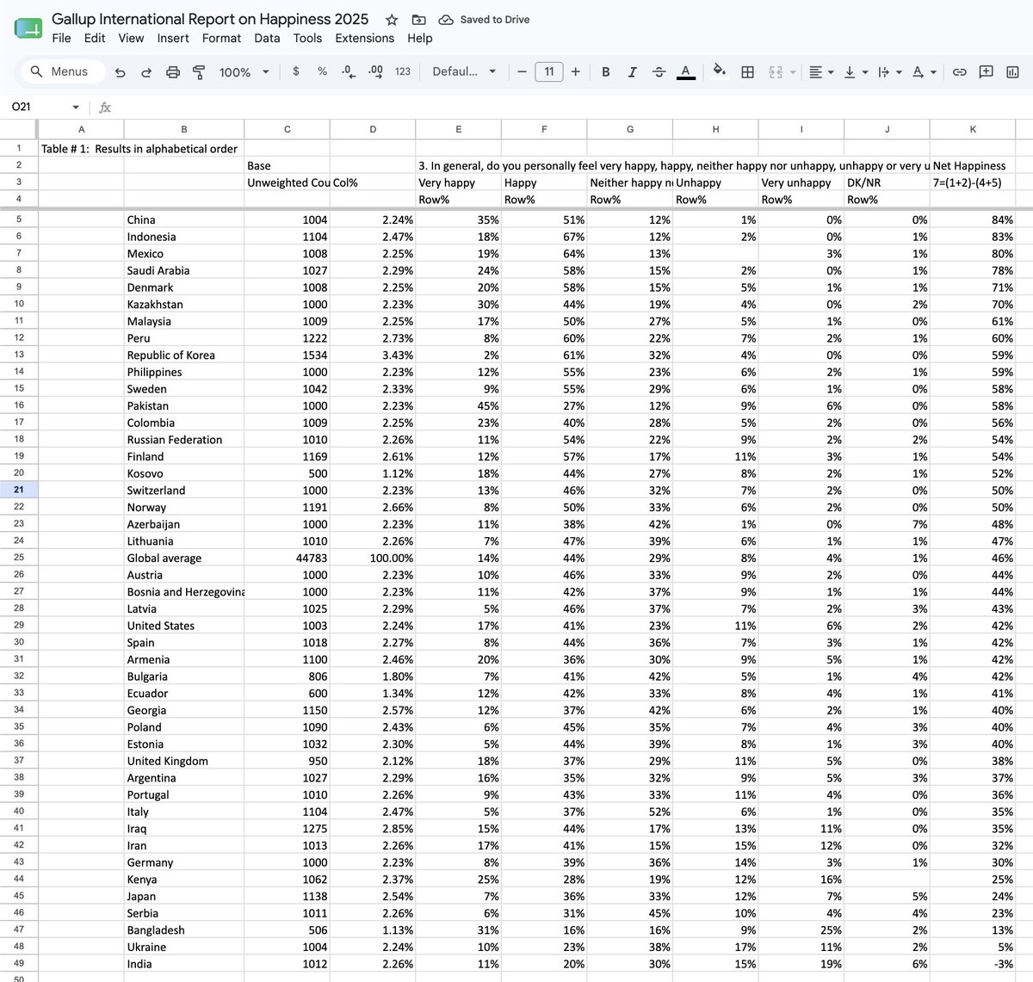
Task: Open the 123 more formats menu
Action: pyautogui.click(x=403, y=71)
